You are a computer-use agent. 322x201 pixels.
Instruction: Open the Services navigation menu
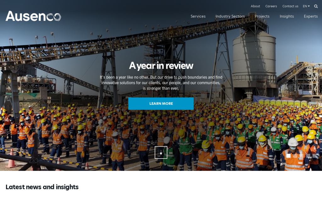click(198, 16)
